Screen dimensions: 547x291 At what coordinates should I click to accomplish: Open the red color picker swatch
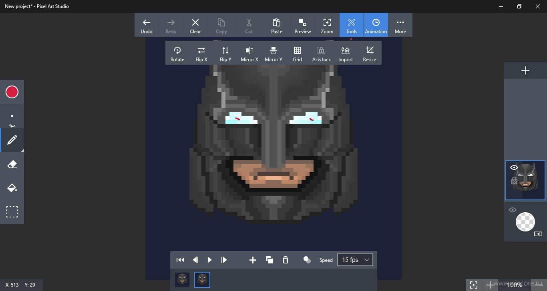[12, 92]
